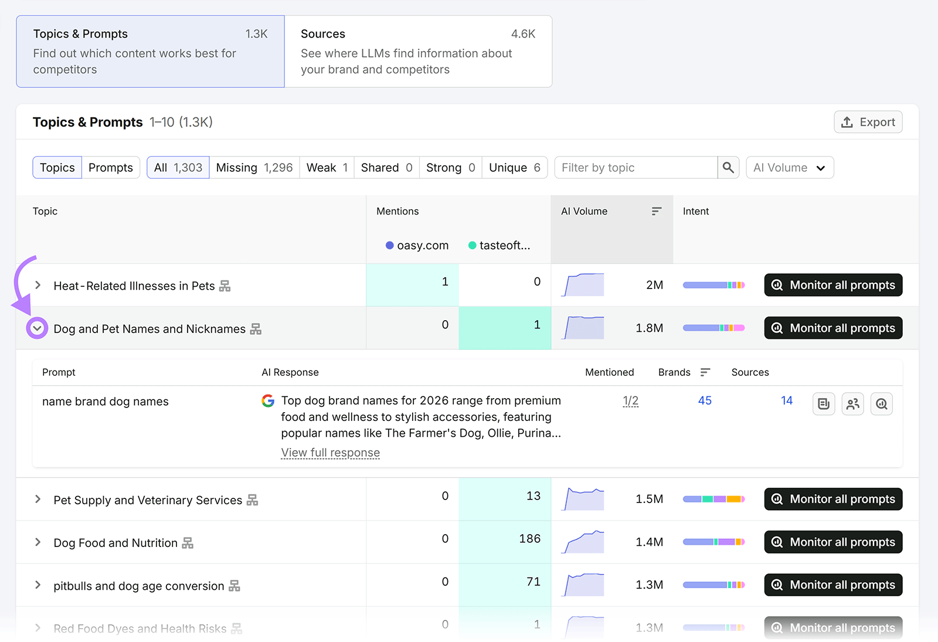Expand the pitbulls and dog age conversion topic
The width and height of the screenshot is (938, 642).
click(x=38, y=585)
